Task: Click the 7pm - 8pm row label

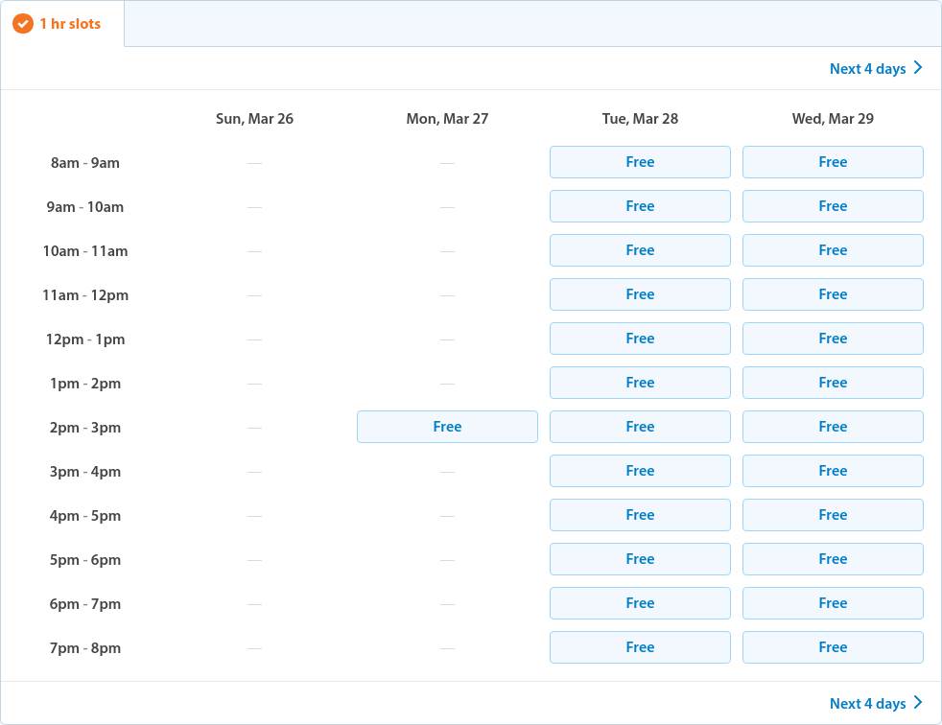Action: point(85,648)
